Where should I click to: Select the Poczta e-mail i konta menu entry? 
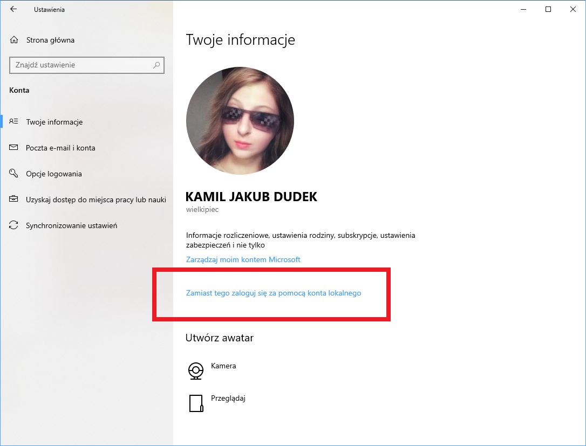(x=60, y=147)
